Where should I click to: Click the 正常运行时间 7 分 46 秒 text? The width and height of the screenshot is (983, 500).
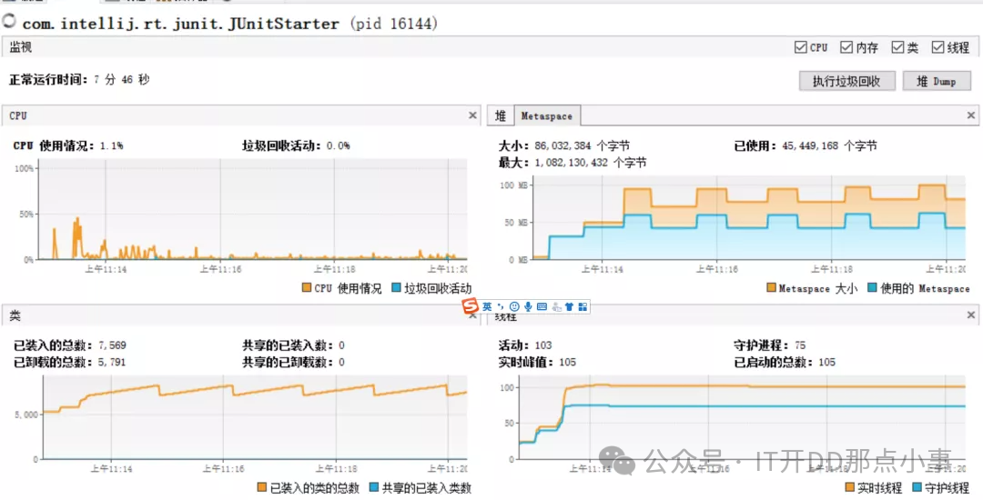[x=79, y=80]
